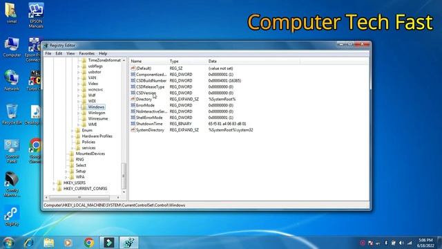
Task: Open the Help menu
Action: point(103,53)
